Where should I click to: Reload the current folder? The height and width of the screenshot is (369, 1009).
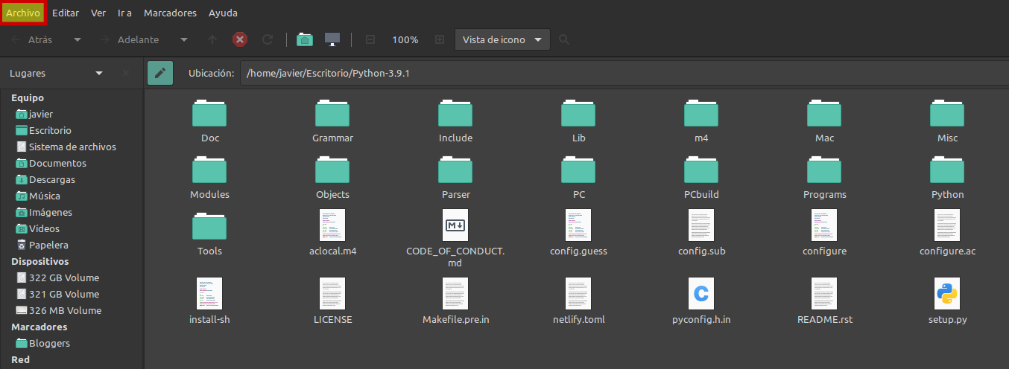pos(268,39)
